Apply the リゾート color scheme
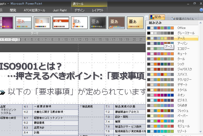Screen dimensions: 203x136 [172, 131]
